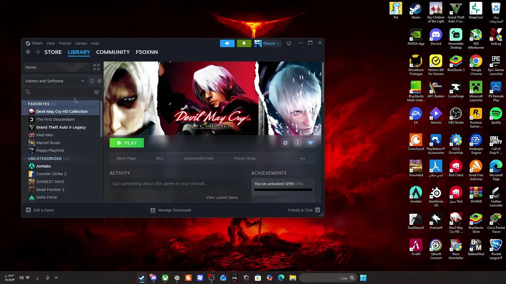The height and width of the screenshot is (284, 506).
Task: Click Add a Game
Action: click(40, 210)
